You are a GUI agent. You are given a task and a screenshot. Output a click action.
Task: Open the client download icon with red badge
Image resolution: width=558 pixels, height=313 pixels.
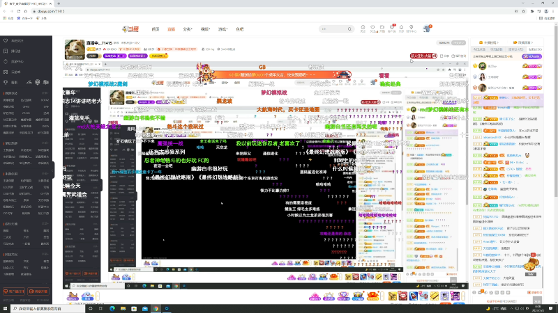pyautogui.click(x=392, y=29)
